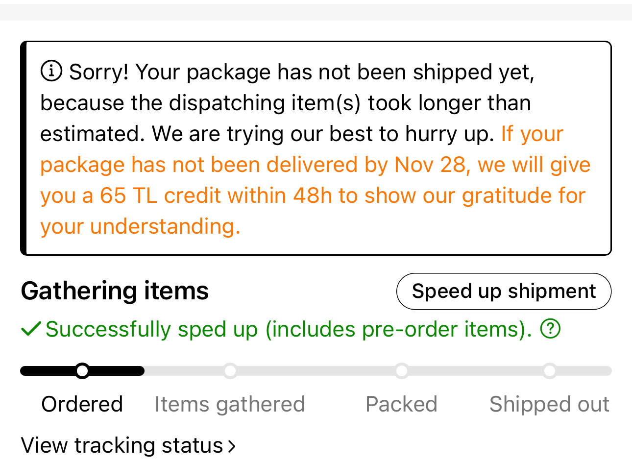Select the Shipped out step marker
The width and height of the screenshot is (632, 462).
click(x=550, y=371)
